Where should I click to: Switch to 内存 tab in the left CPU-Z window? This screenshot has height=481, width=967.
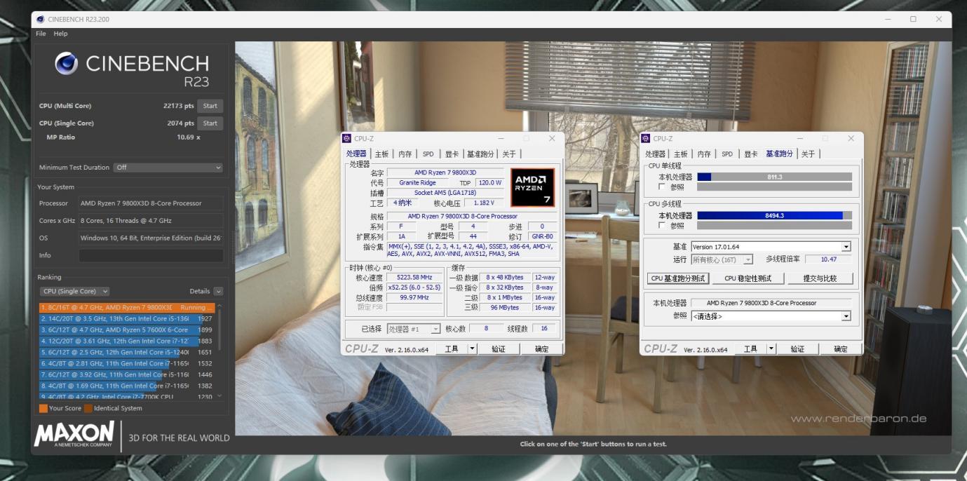(405, 154)
